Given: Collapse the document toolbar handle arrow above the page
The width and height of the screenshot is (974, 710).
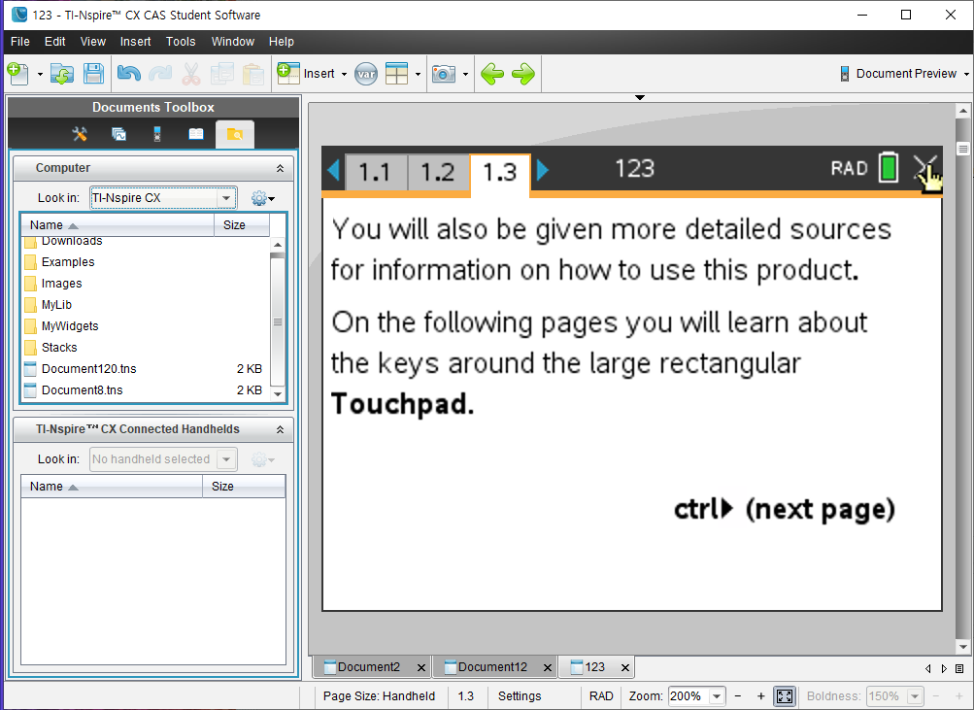Looking at the screenshot, I should (640, 97).
